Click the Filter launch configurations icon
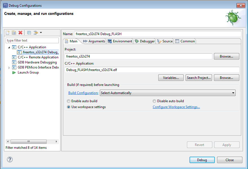The height and width of the screenshot is (169, 248). tap(36, 33)
